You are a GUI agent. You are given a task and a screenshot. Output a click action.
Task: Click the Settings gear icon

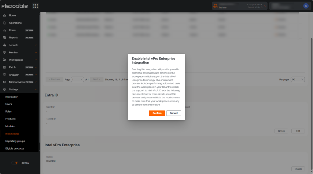point(5,90)
